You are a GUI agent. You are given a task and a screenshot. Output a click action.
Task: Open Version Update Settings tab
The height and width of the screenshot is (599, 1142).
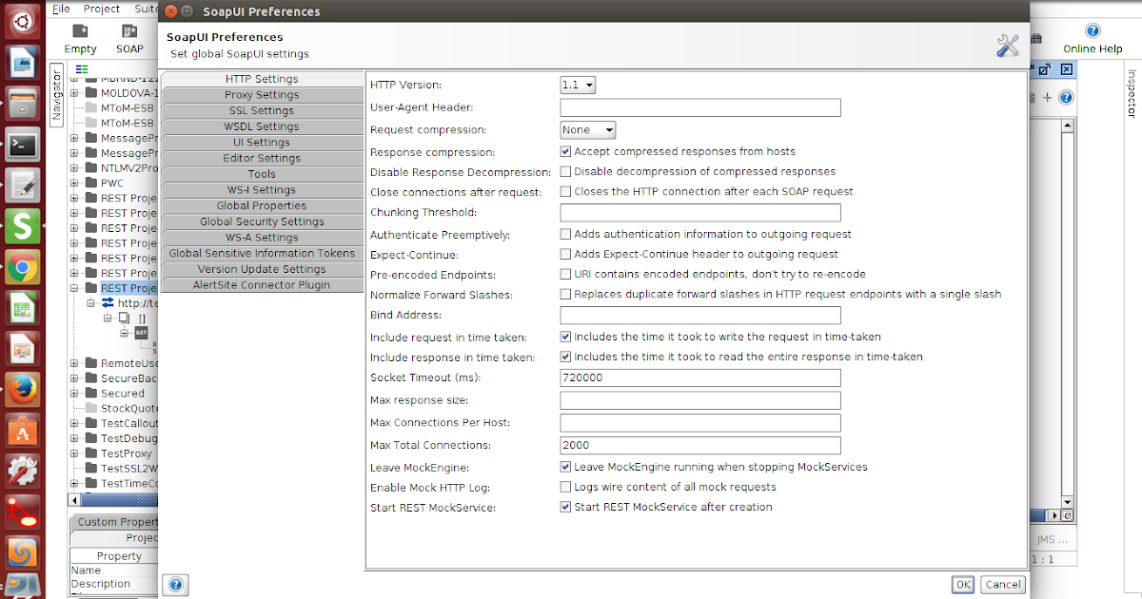pos(262,269)
